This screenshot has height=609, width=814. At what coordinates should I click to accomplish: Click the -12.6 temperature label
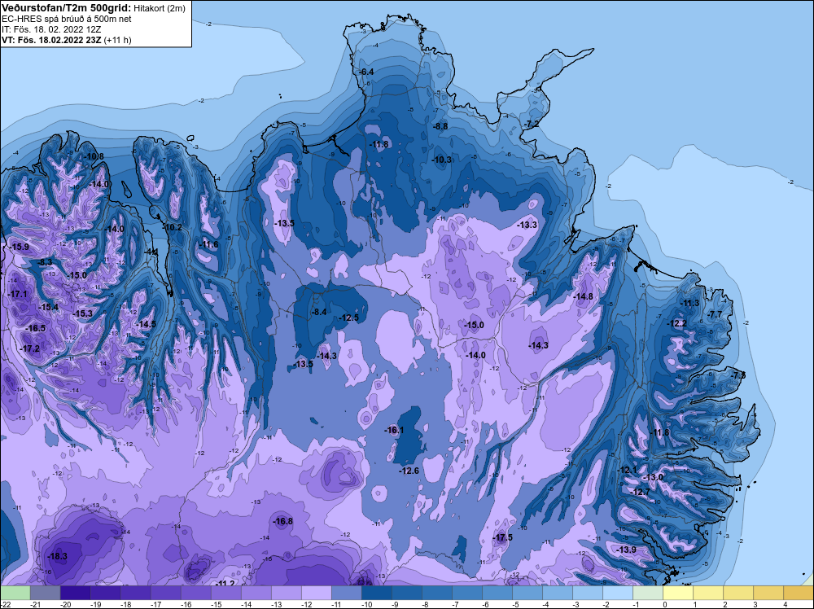coord(409,471)
